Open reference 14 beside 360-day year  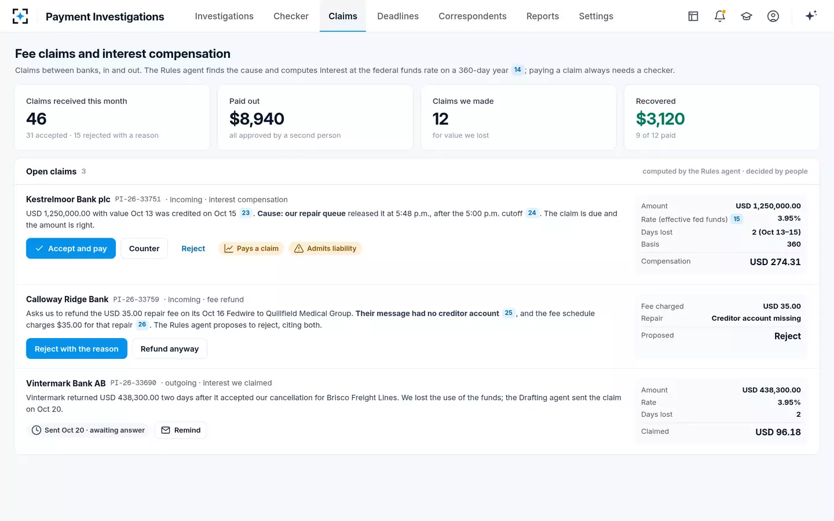[518, 70]
